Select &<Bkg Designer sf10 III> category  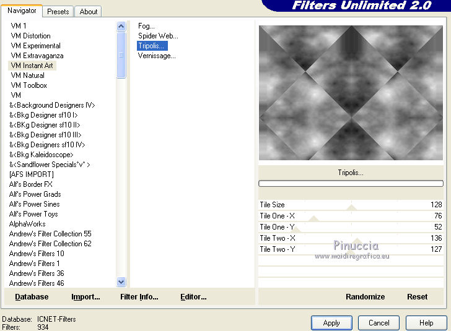pyautogui.click(x=45, y=135)
